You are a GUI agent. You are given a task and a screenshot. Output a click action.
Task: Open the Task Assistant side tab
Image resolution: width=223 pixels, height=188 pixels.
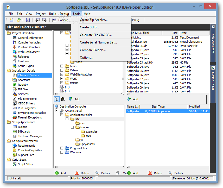[213, 43]
